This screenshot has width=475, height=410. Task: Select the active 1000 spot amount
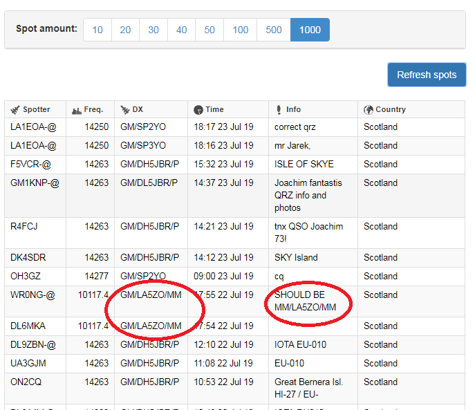pyautogui.click(x=310, y=30)
